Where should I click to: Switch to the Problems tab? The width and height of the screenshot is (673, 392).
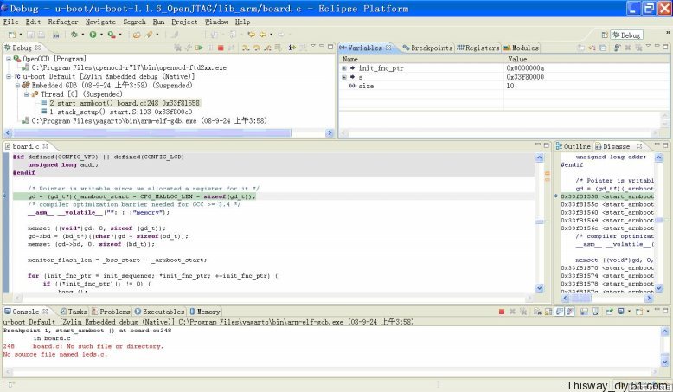111,312
